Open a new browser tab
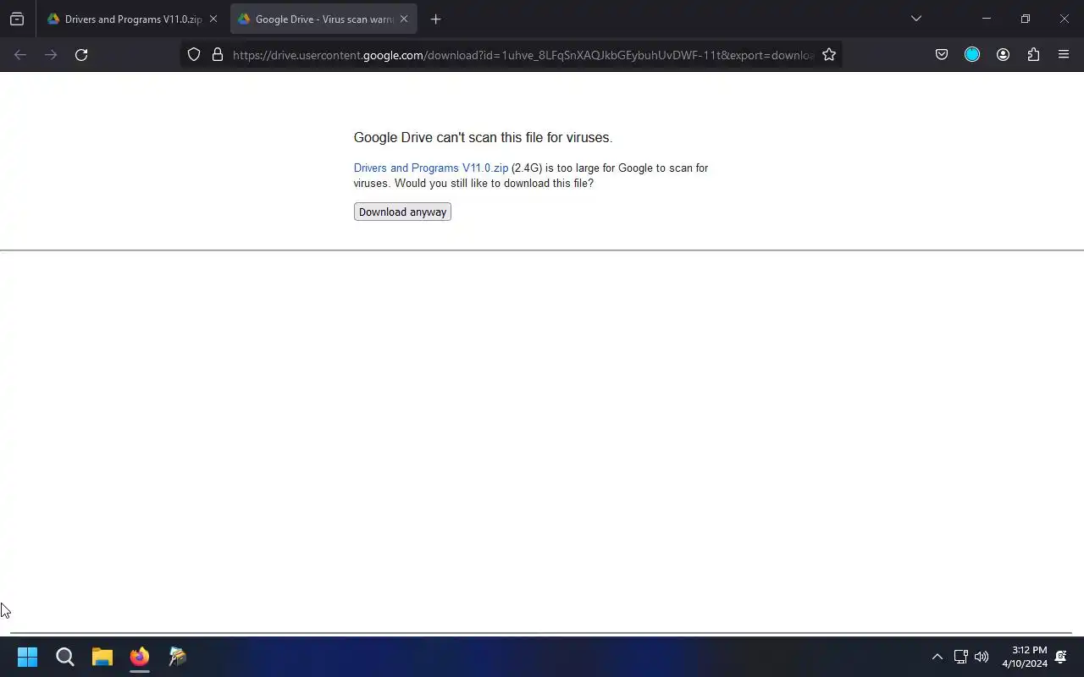 (x=435, y=19)
